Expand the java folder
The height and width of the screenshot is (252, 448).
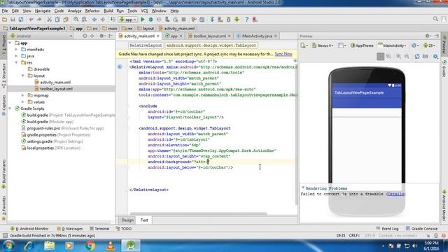tap(16, 56)
